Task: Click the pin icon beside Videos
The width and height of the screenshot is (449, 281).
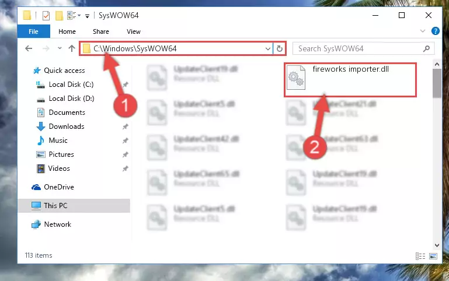Action: 125,168
